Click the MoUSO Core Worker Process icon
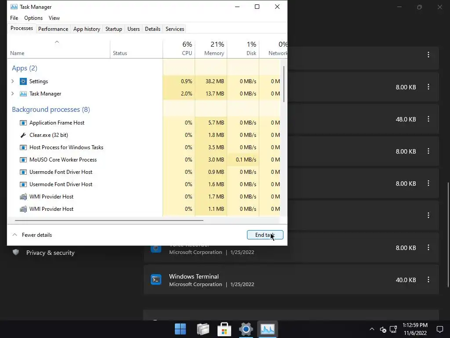Image resolution: width=450 pixels, height=338 pixels. pyautogui.click(x=23, y=160)
